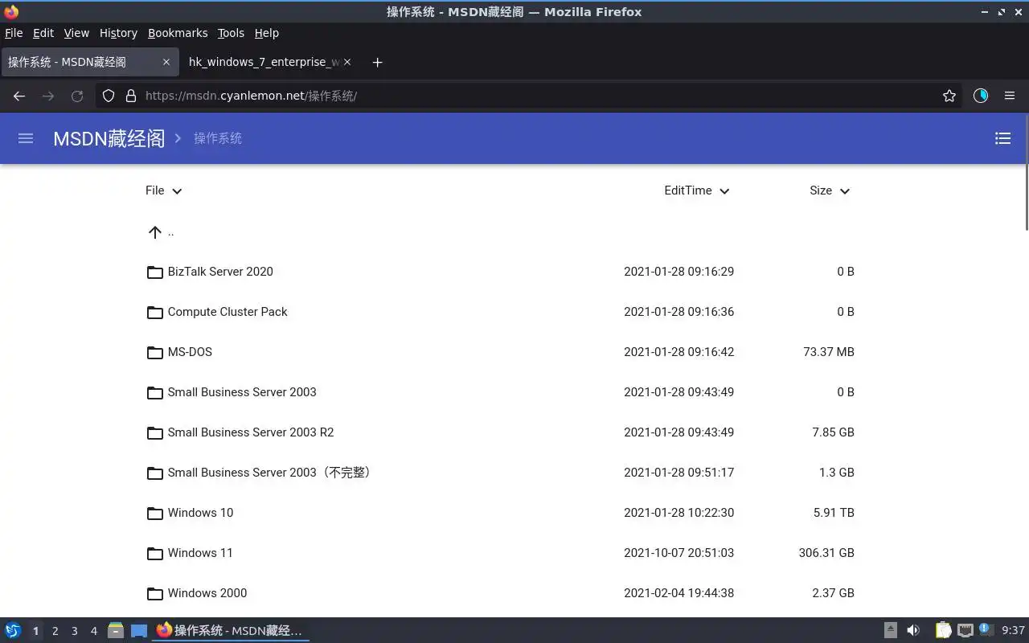Screen dimensions: 1029x643
Task: Open the BizTalk Server 2020 folder link
Action: 220,272
